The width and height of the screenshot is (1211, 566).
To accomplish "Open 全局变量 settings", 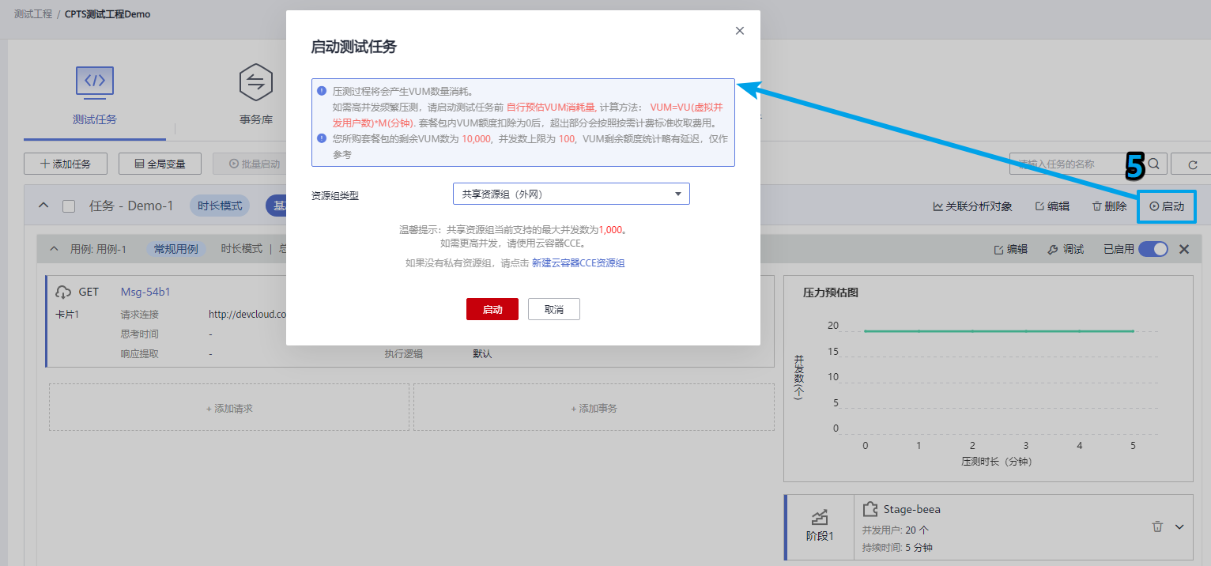I will [x=160, y=164].
